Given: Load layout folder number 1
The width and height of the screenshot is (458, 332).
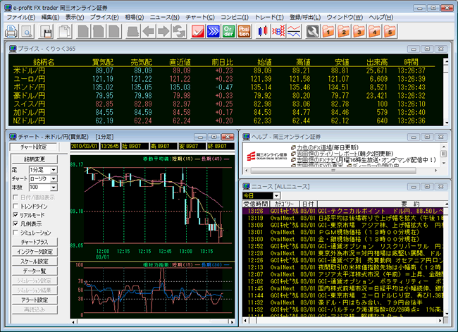Looking at the screenshot, I should [328, 31].
